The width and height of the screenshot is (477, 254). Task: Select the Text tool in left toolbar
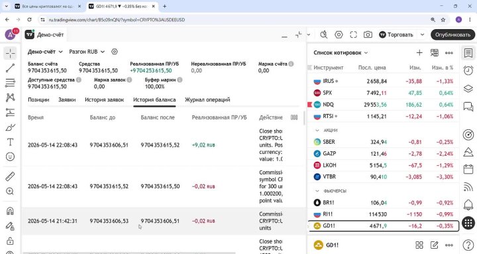tap(11, 142)
